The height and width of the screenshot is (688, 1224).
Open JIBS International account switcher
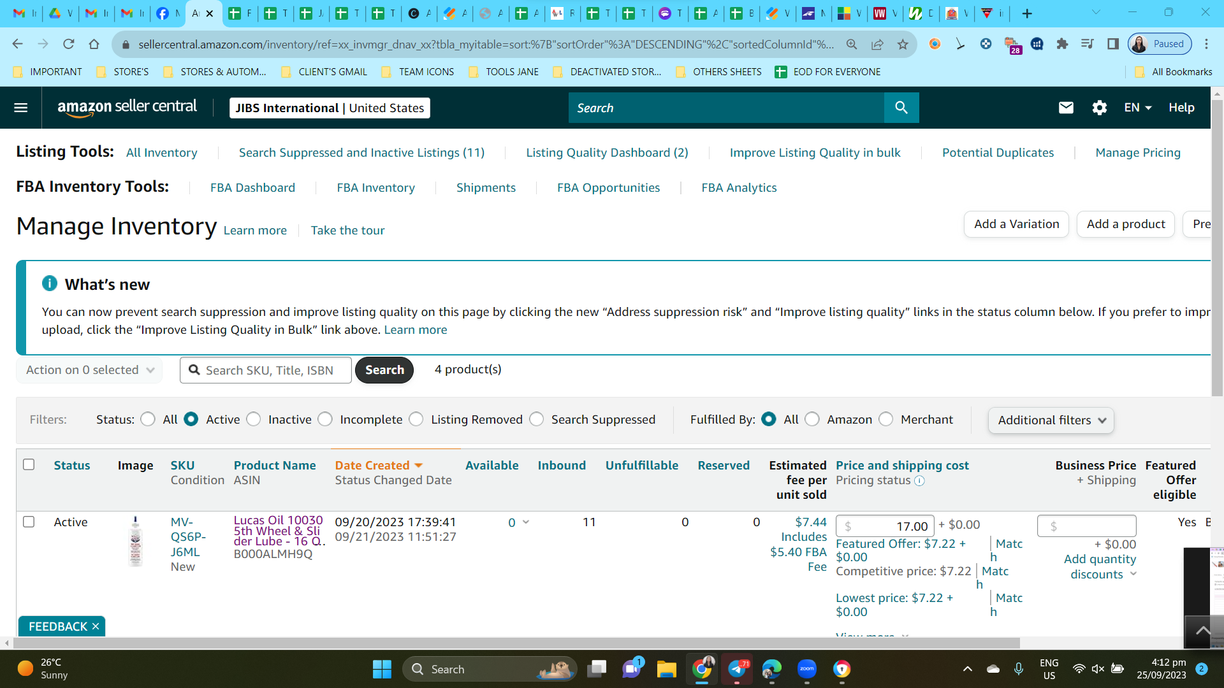[330, 108]
